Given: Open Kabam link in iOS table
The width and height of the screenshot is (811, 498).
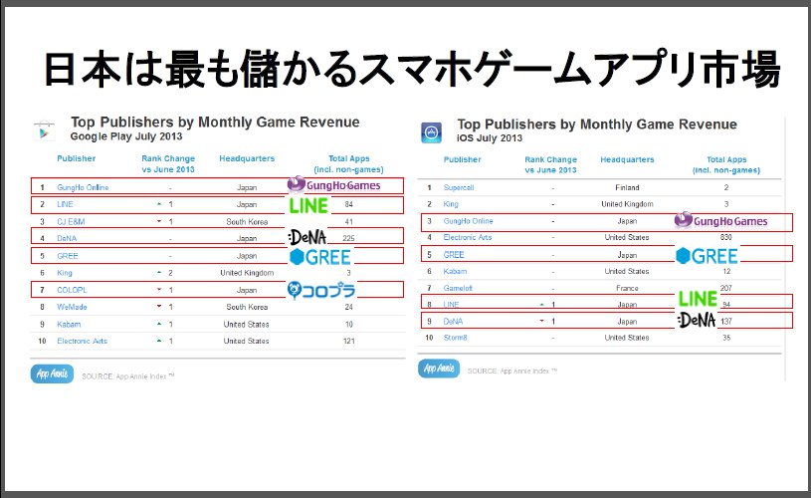Looking at the screenshot, I should pos(455,271).
